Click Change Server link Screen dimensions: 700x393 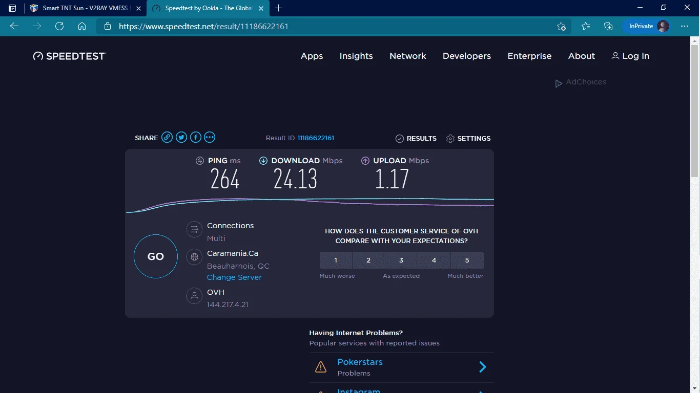coord(234,277)
